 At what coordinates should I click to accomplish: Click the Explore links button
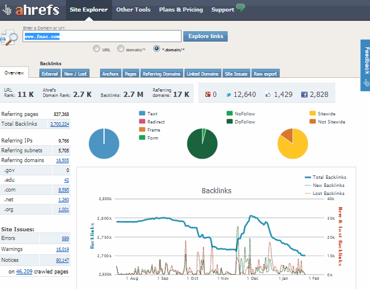click(x=206, y=36)
